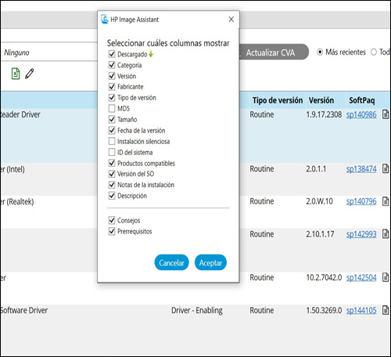Open the sp142993 SoftPaq link

tap(361, 234)
